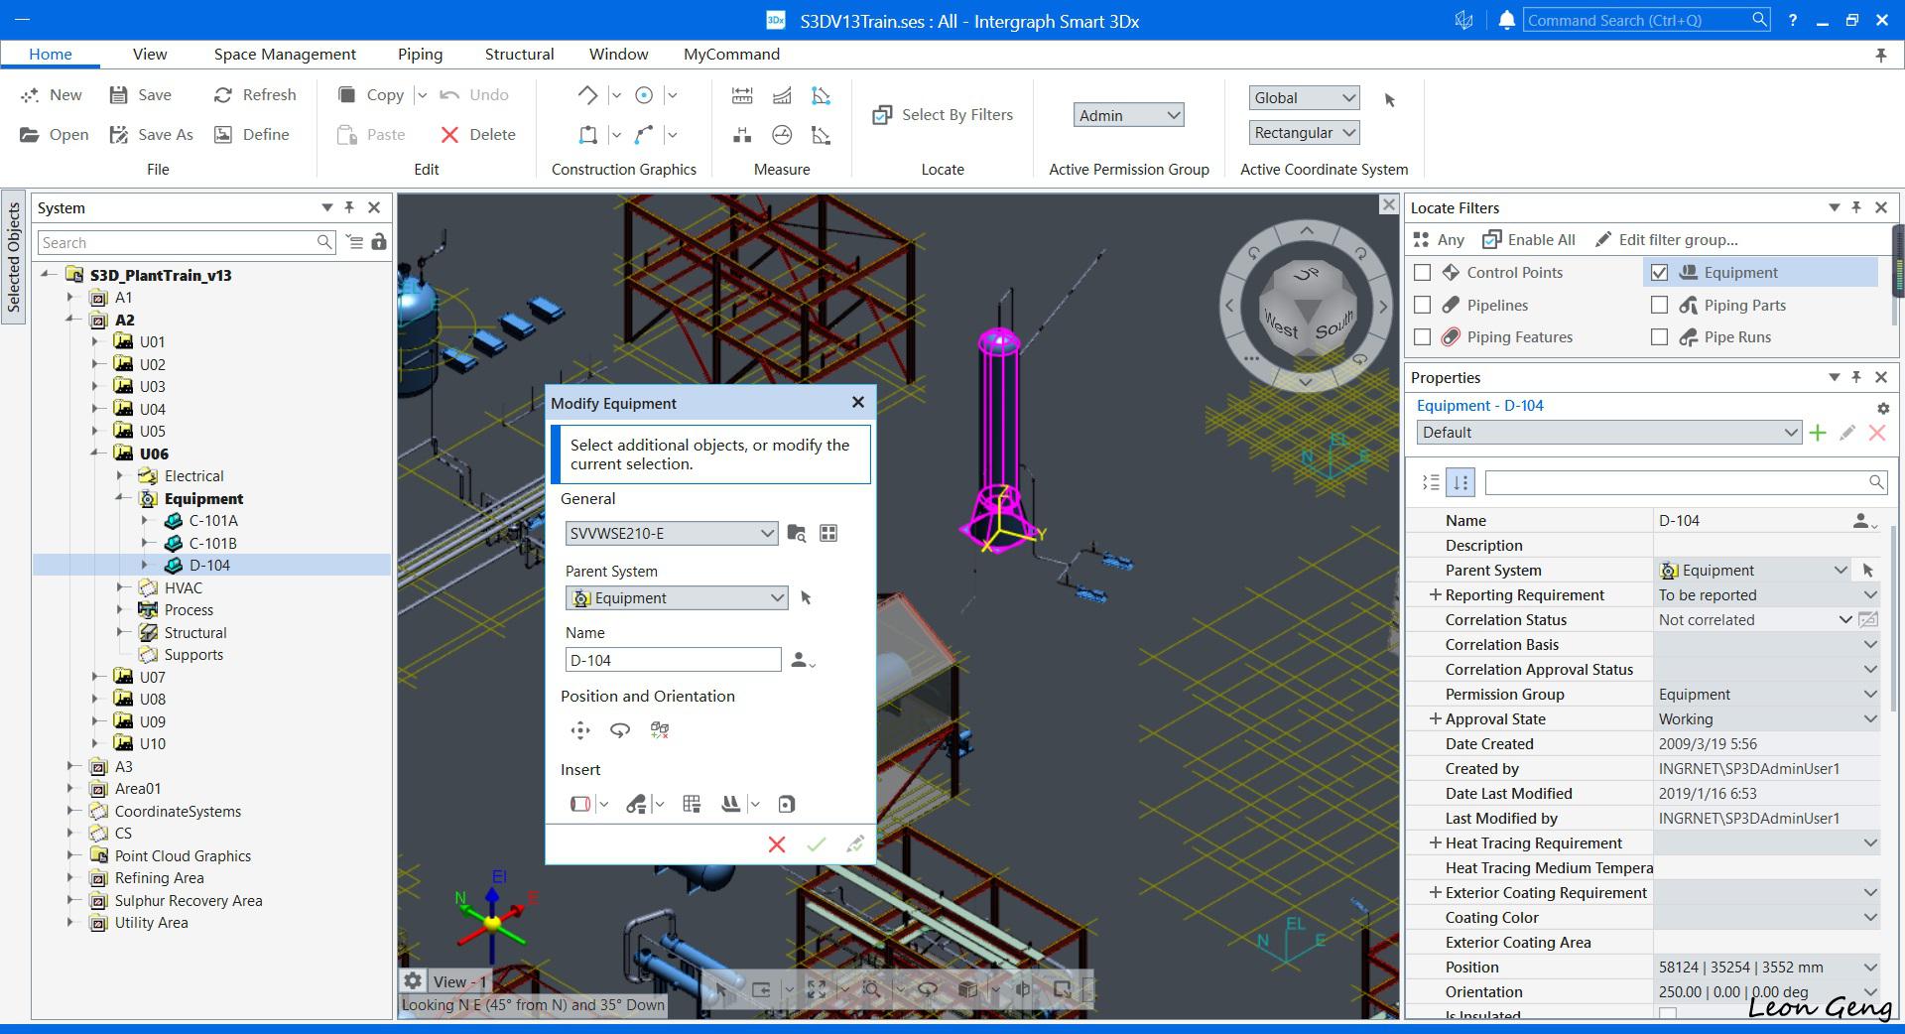Image resolution: width=1905 pixels, height=1034 pixels.
Task: Click the naming rule icon beside Name field
Action: pyautogui.click(x=803, y=660)
